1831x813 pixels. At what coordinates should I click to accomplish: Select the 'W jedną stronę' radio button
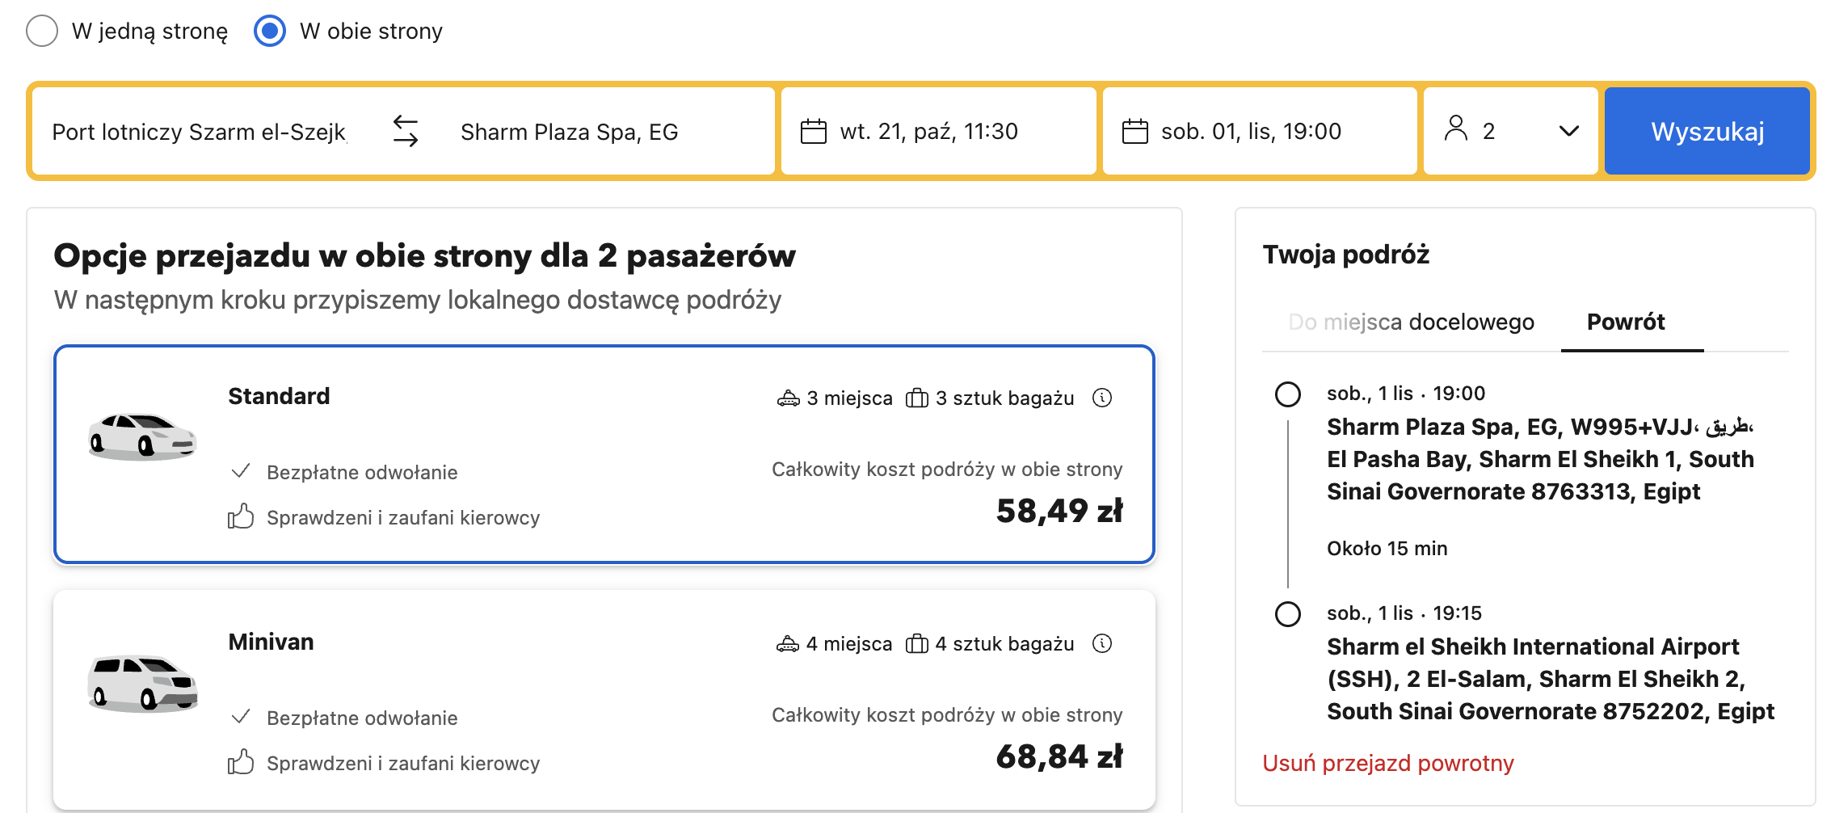42,32
